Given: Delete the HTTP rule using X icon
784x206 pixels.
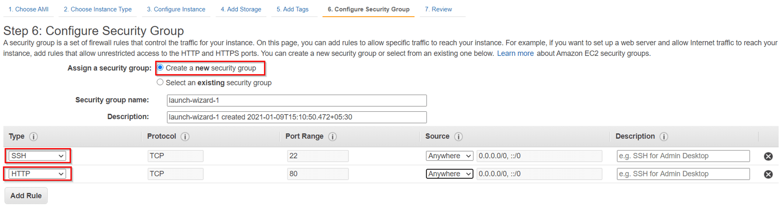Looking at the screenshot, I should tap(768, 174).
